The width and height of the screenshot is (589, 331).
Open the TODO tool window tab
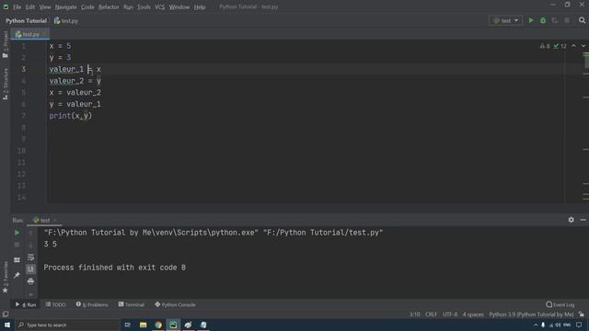[x=55, y=304]
